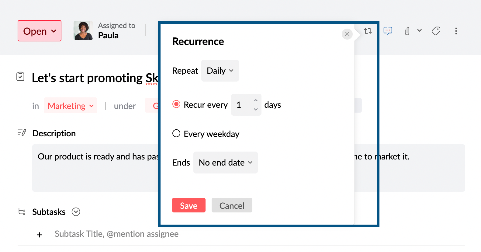The height and width of the screenshot is (252, 481).
Task: Expand the Open status dropdown
Action: click(x=40, y=31)
